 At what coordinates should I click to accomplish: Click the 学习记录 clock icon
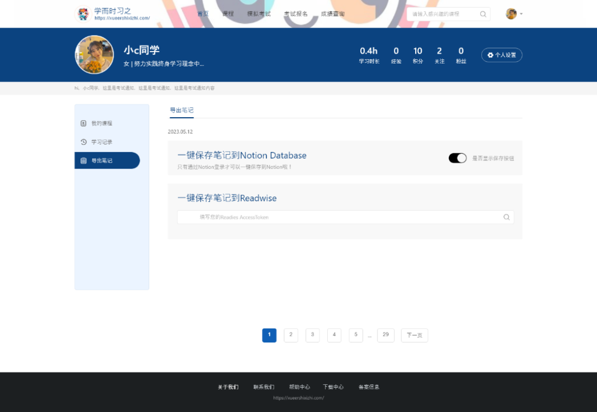tap(83, 142)
